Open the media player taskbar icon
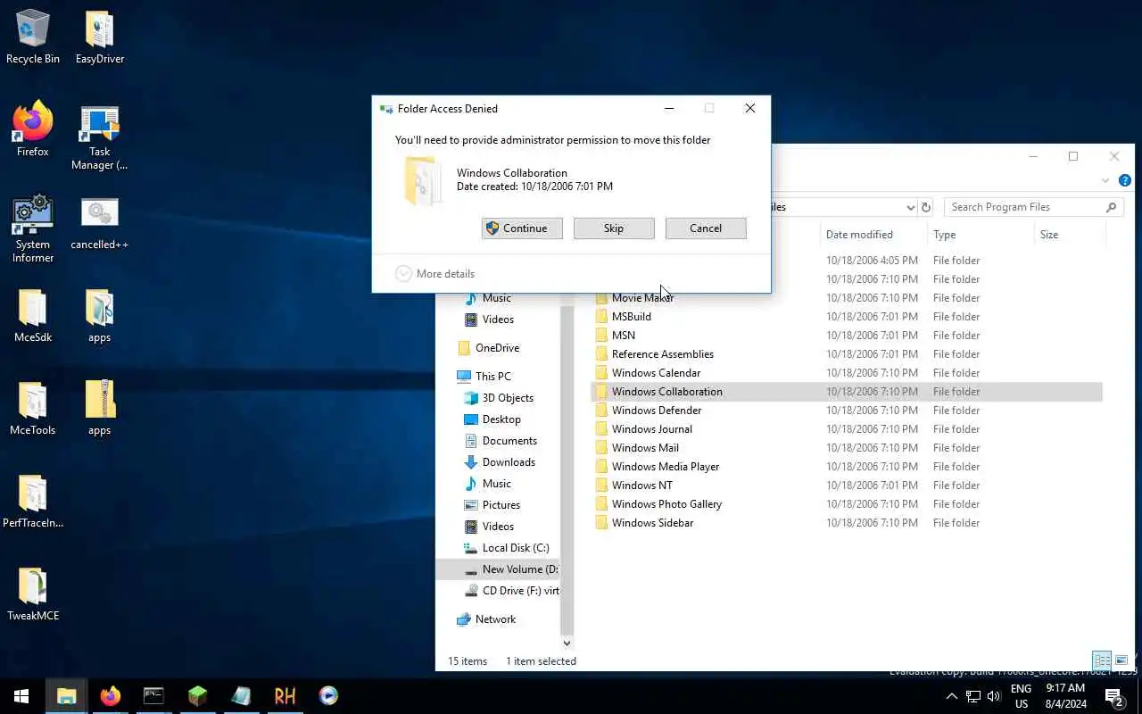The height and width of the screenshot is (714, 1142). pyautogui.click(x=328, y=696)
